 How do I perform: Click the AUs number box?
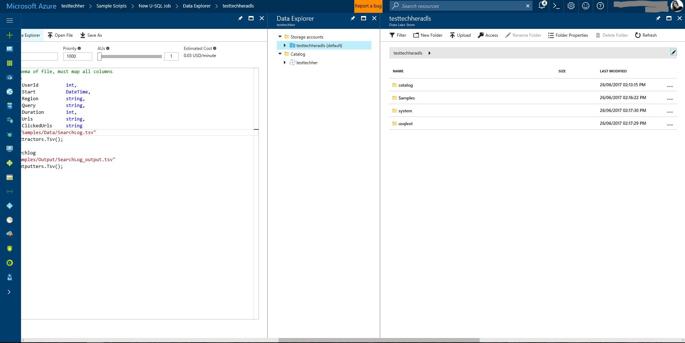pyautogui.click(x=171, y=56)
